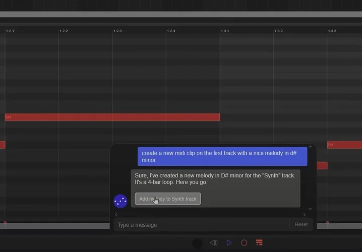Screen dimensions: 362x252
Task: Click the red stacked-lines icon in the transport
Action: click(x=259, y=242)
